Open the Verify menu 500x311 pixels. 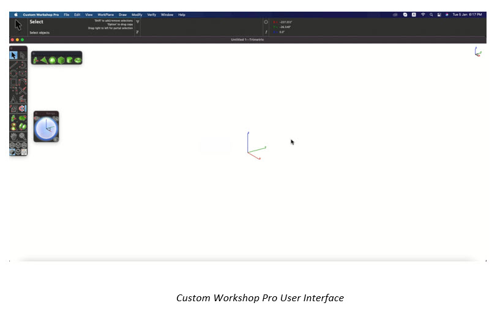[x=151, y=15]
